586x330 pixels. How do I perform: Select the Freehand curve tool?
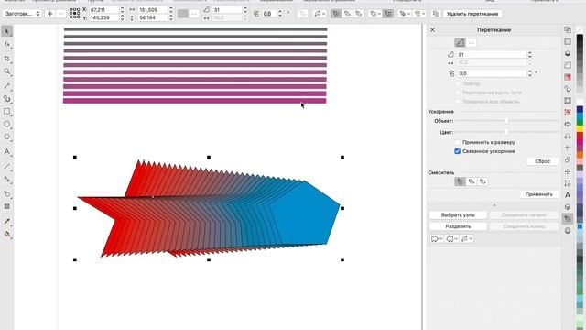tap(6, 85)
